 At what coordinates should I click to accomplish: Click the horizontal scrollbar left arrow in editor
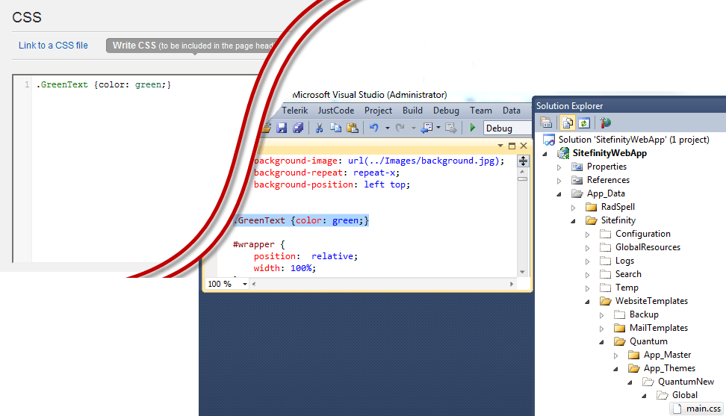(x=254, y=284)
